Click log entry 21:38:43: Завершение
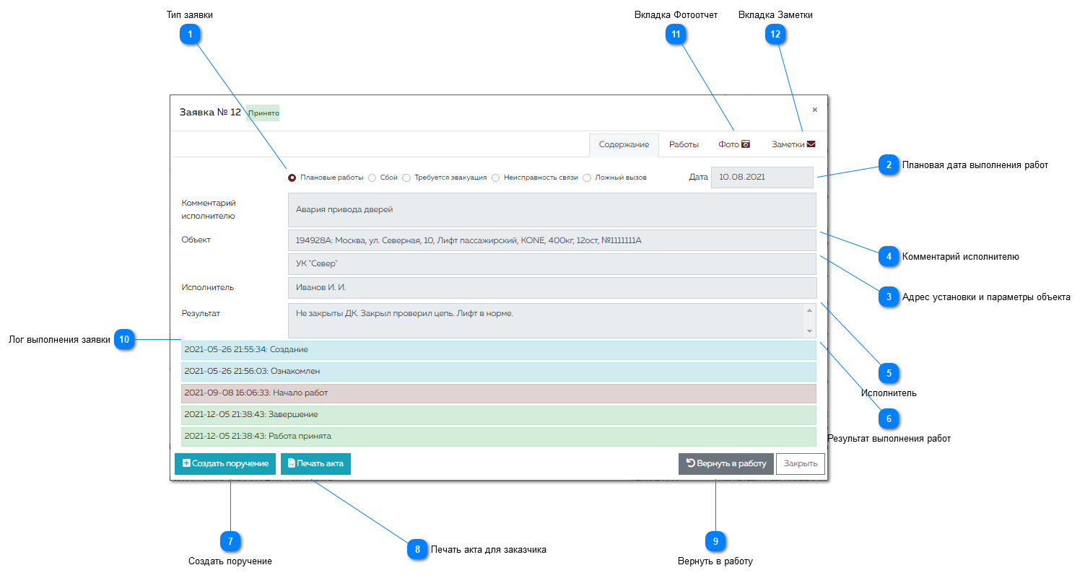1085x578 pixels. click(x=499, y=415)
